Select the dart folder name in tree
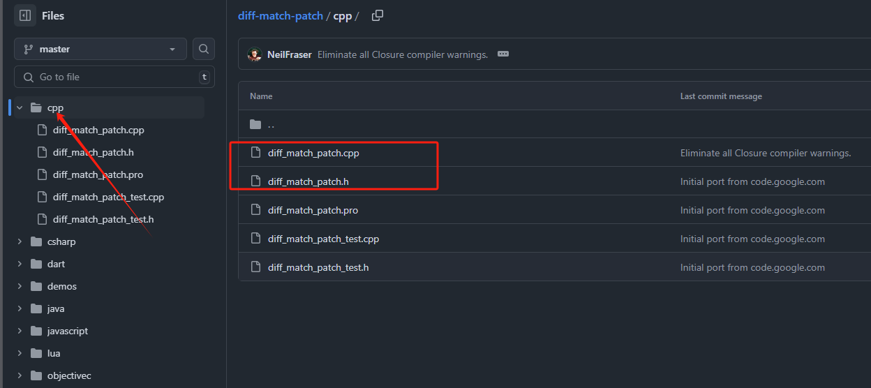Viewport: 871px width, 388px height. click(56, 264)
